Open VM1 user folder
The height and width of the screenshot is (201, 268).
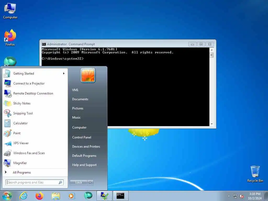coord(75,90)
